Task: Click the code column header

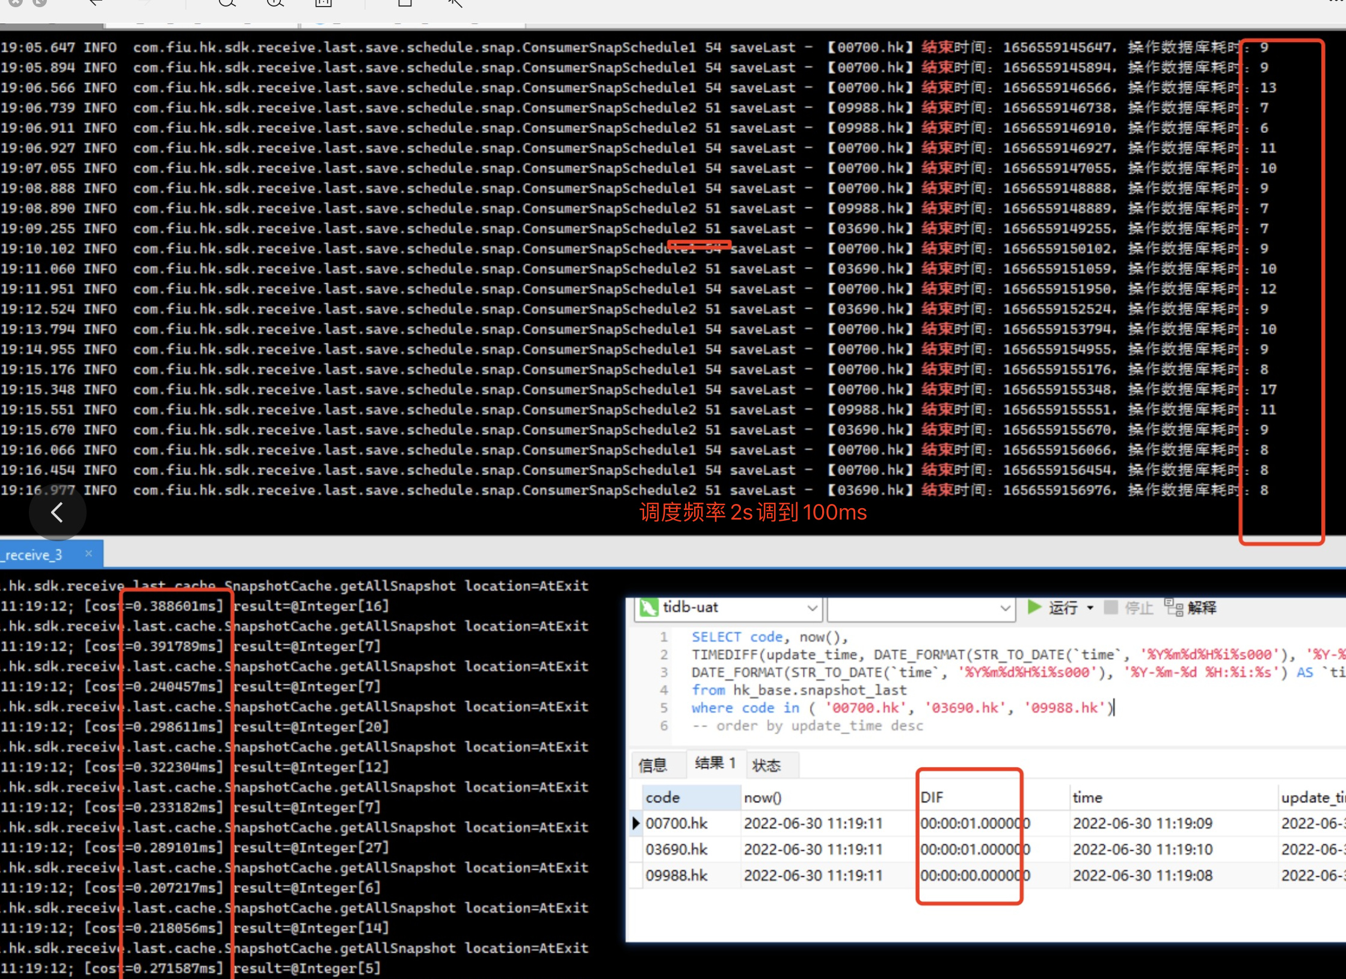Action: (x=691, y=797)
